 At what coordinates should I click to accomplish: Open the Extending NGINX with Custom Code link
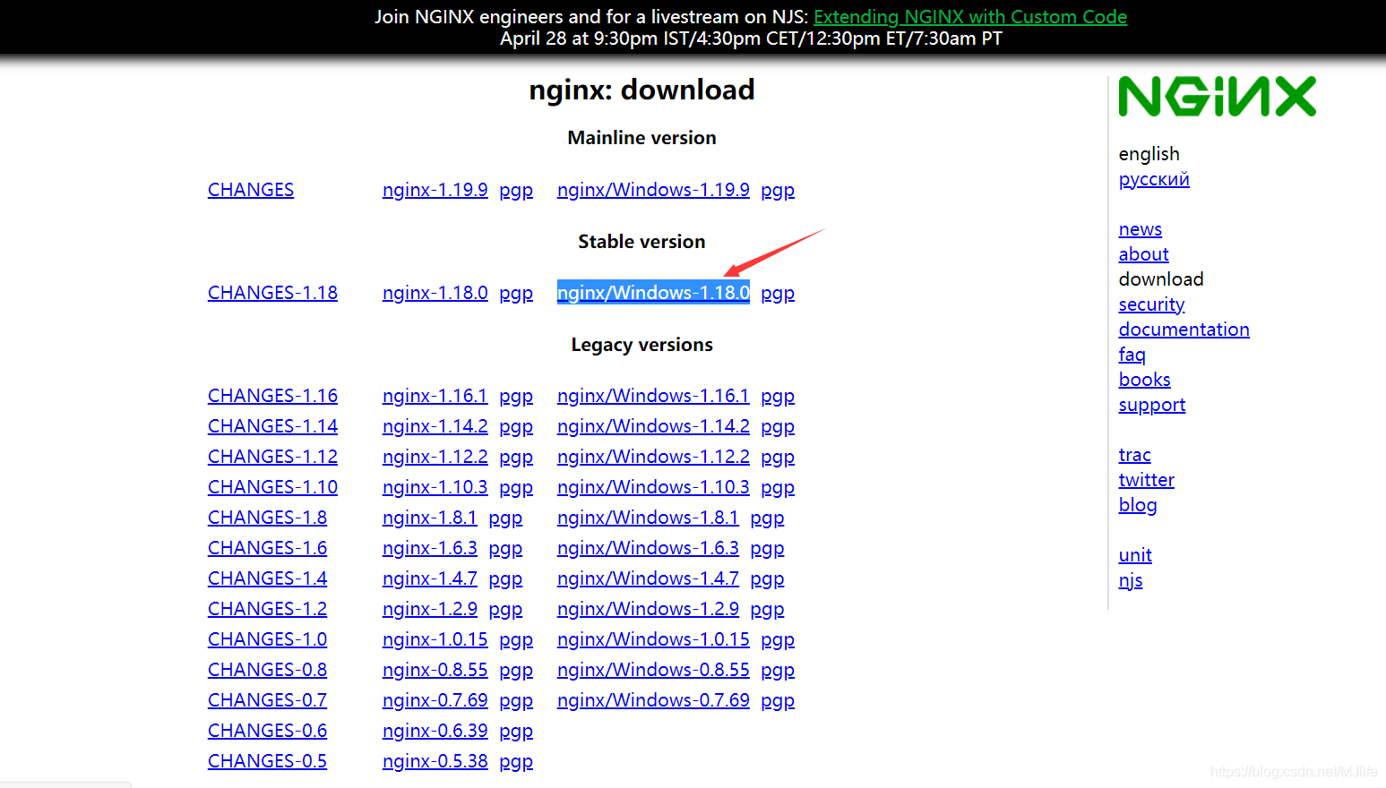[970, 17]
